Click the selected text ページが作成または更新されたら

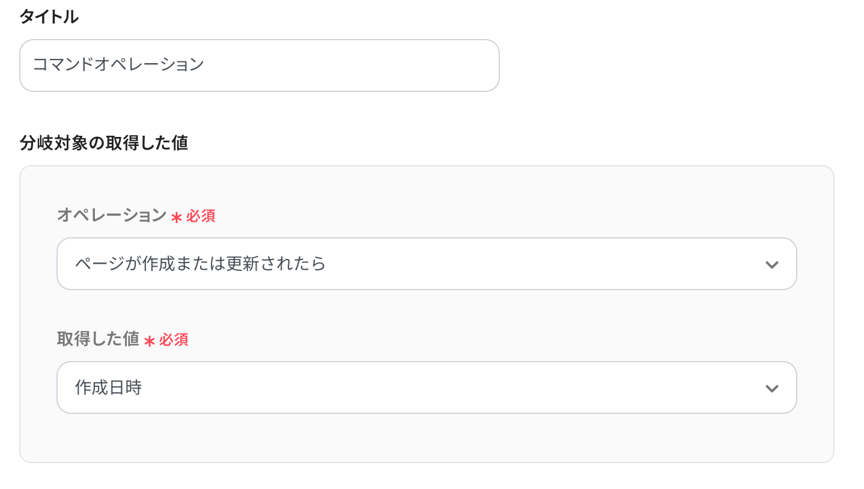200,264
